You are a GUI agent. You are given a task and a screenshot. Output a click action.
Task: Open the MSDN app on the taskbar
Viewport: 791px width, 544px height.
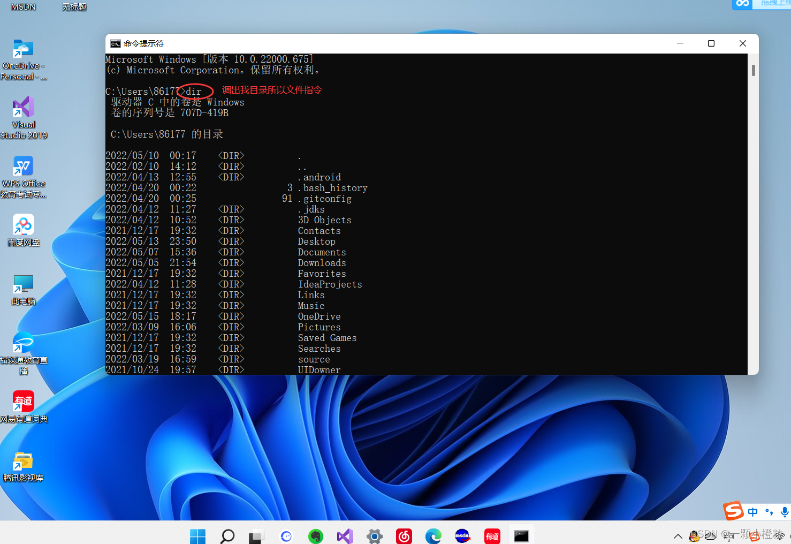coord(462,535)
